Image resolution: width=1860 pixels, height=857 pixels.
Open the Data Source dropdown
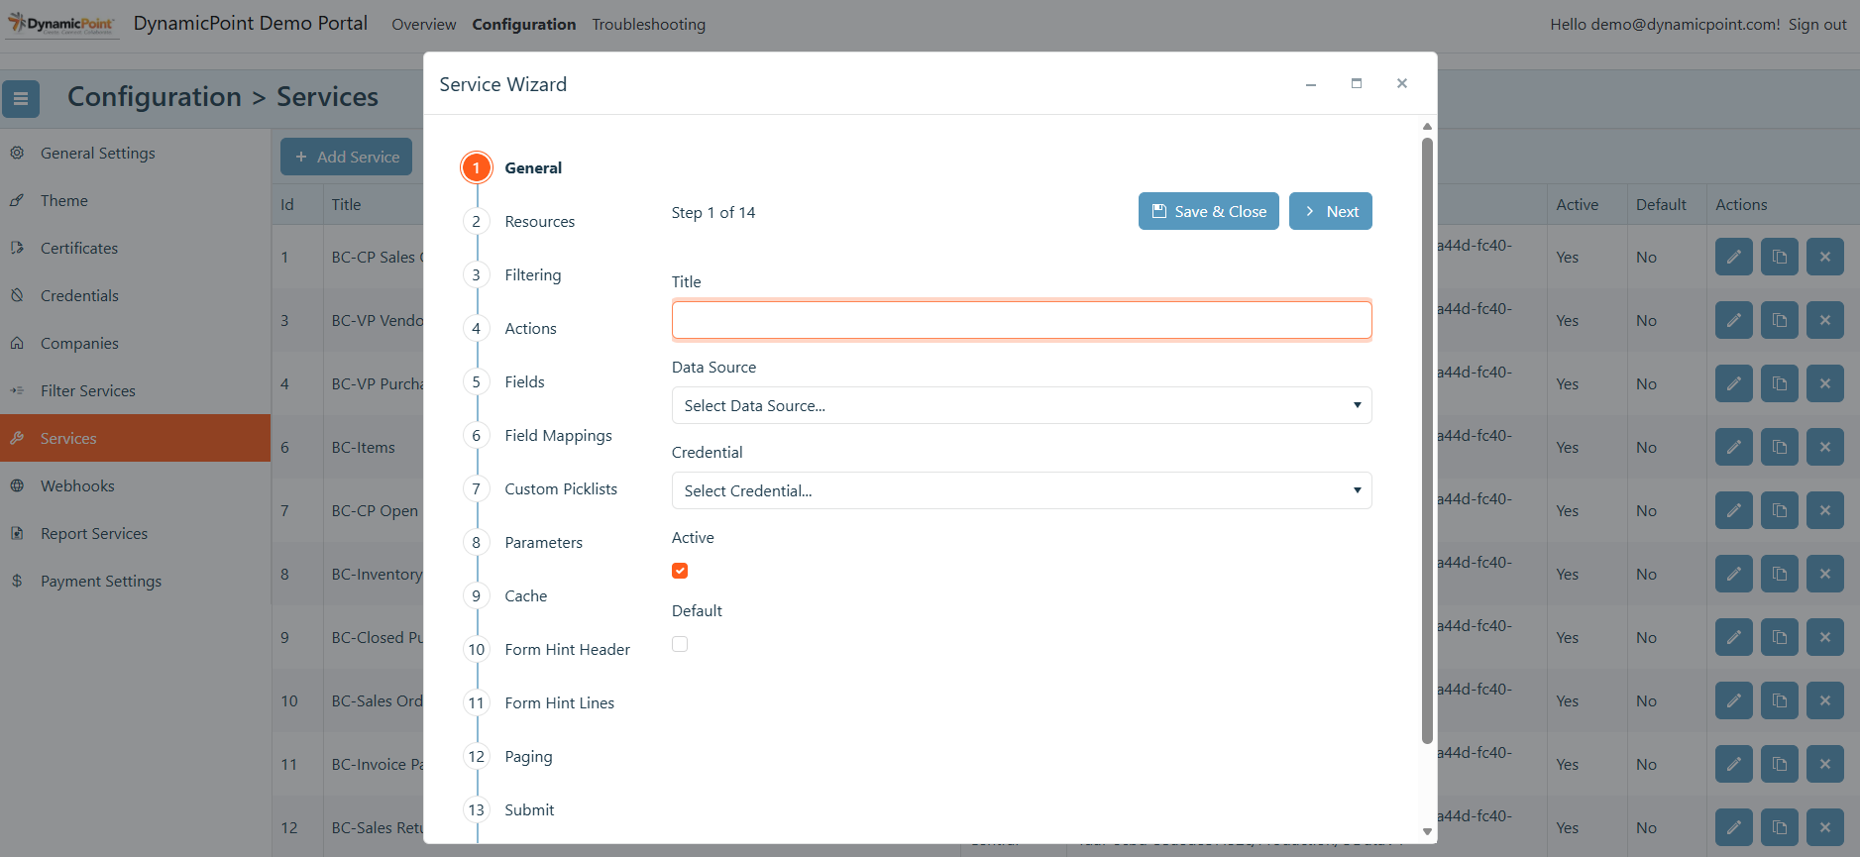1022,405
